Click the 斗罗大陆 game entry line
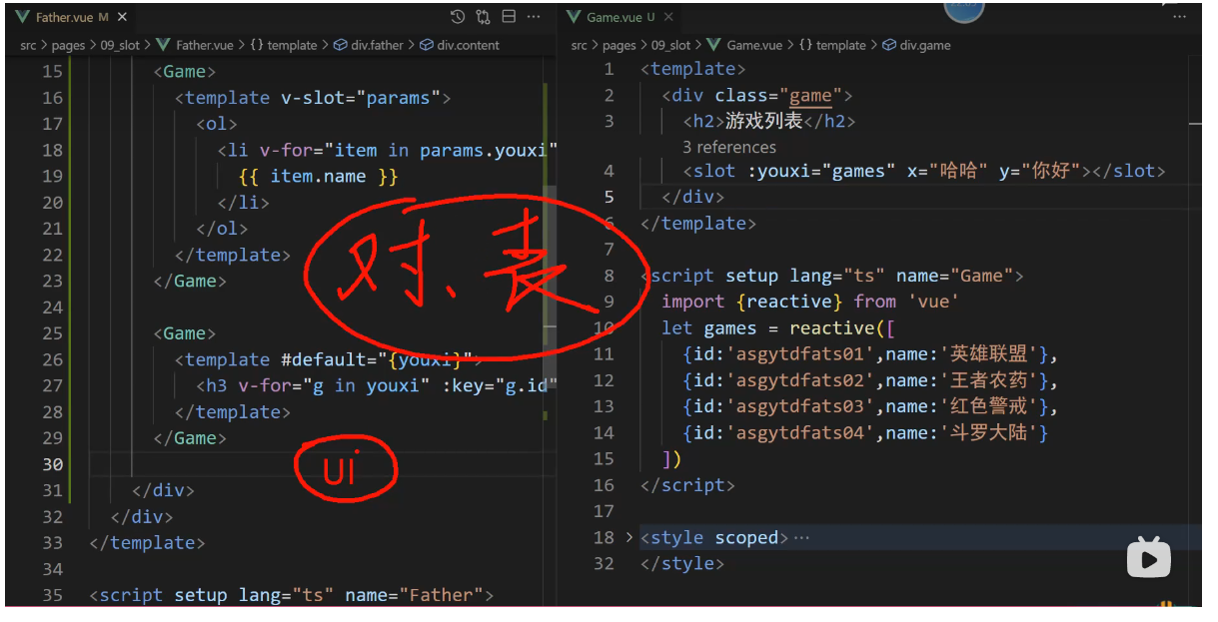This screenshot has width=1218, height=622. click(865, 432)
